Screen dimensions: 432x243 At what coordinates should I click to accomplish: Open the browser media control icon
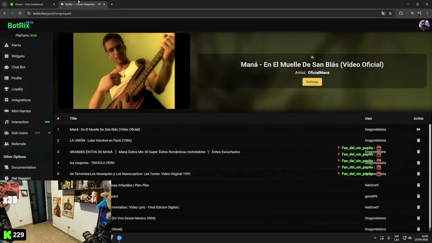412,13
